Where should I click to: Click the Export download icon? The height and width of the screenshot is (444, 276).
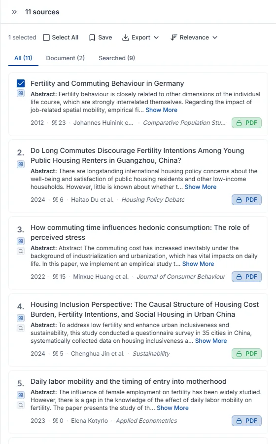[126, 37]
